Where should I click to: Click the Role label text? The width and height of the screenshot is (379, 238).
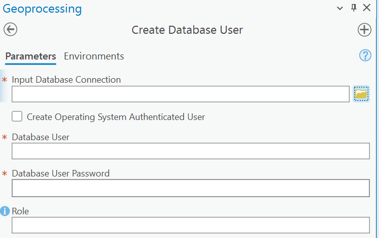[20, 211]
